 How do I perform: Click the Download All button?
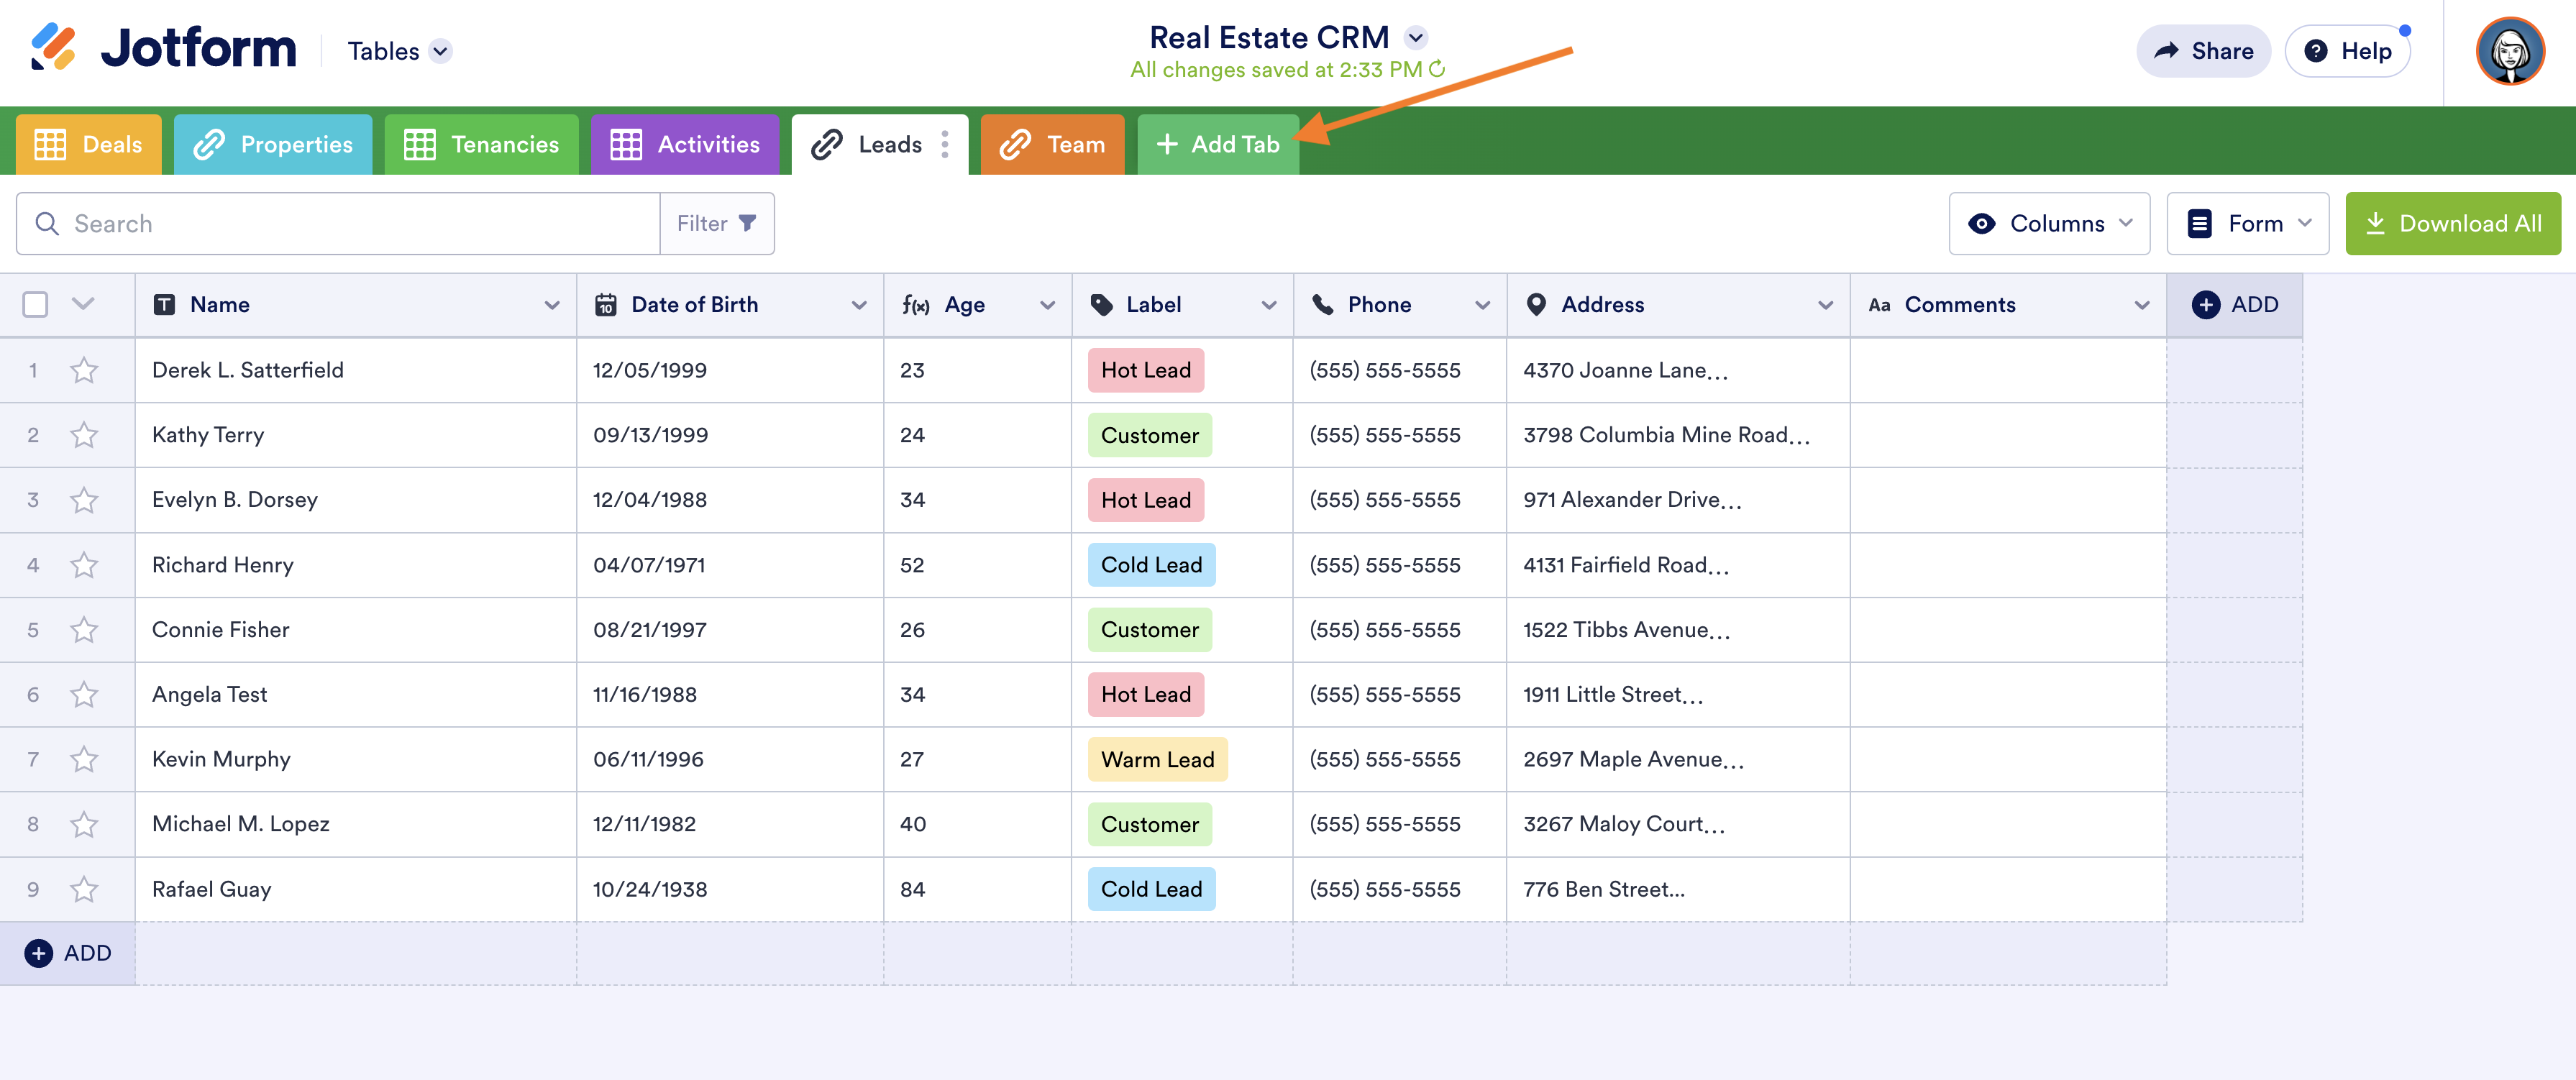(2452, 224)
